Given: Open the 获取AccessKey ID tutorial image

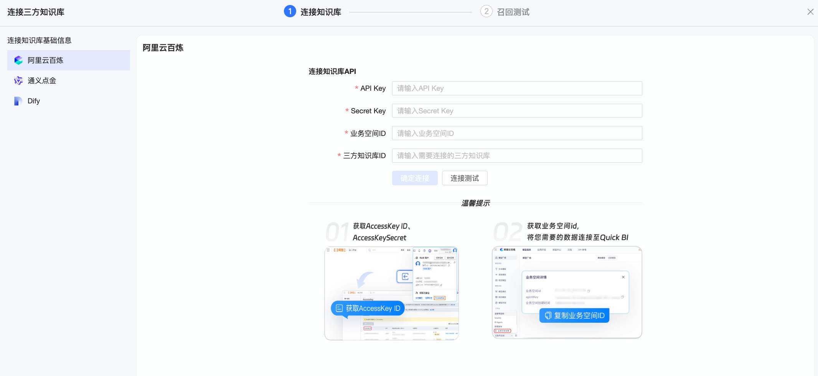Looking at the screenshot, I should click(x=391, y=293).
